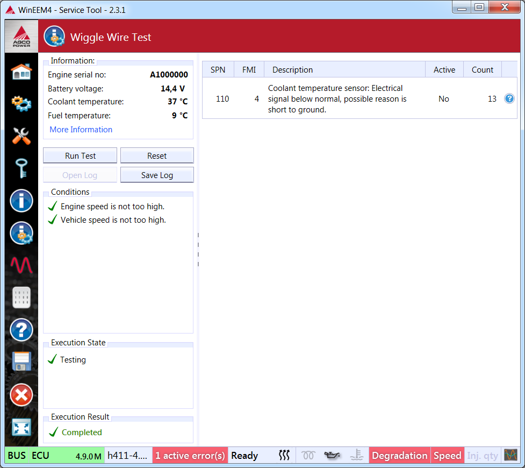Open the blue gears settings icon
The image size is (525, 468).
point(21,103)
